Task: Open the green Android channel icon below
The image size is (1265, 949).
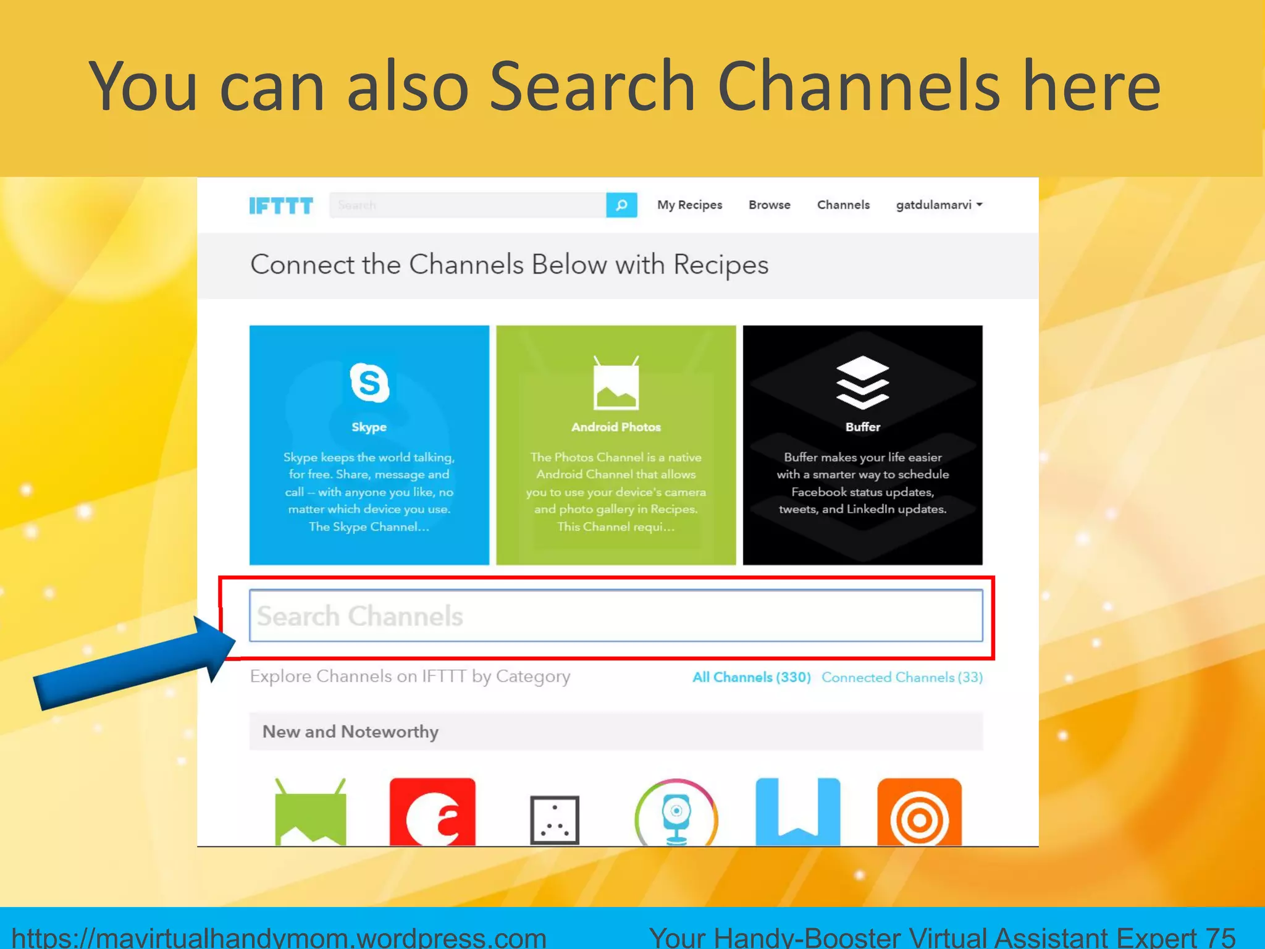Action: click(310, 812)
